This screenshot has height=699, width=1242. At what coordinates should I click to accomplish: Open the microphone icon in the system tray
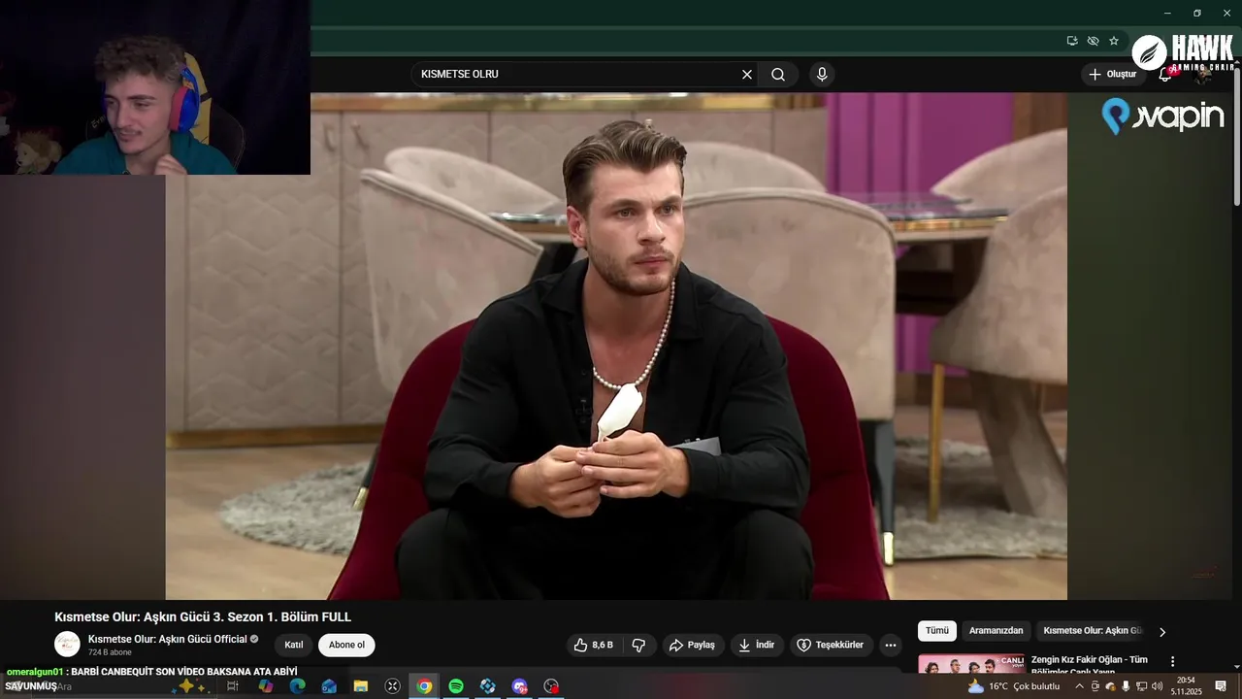1126,686
